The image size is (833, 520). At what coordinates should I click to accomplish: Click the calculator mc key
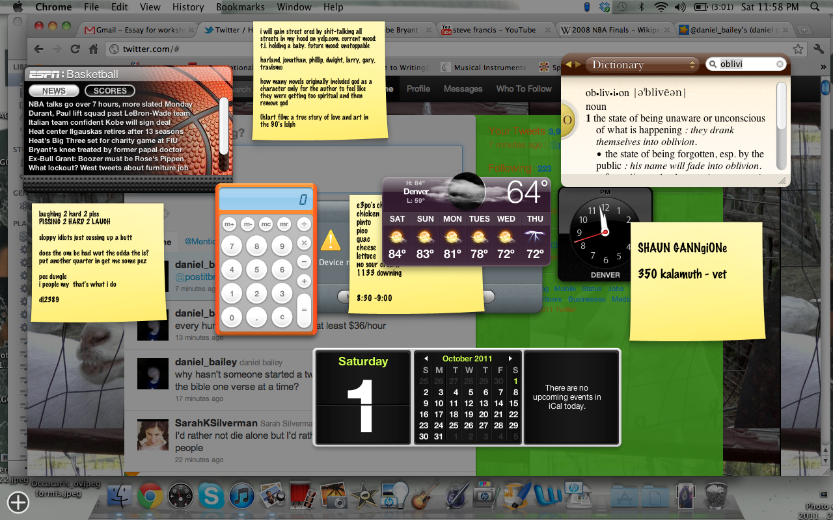pos(266,224)
